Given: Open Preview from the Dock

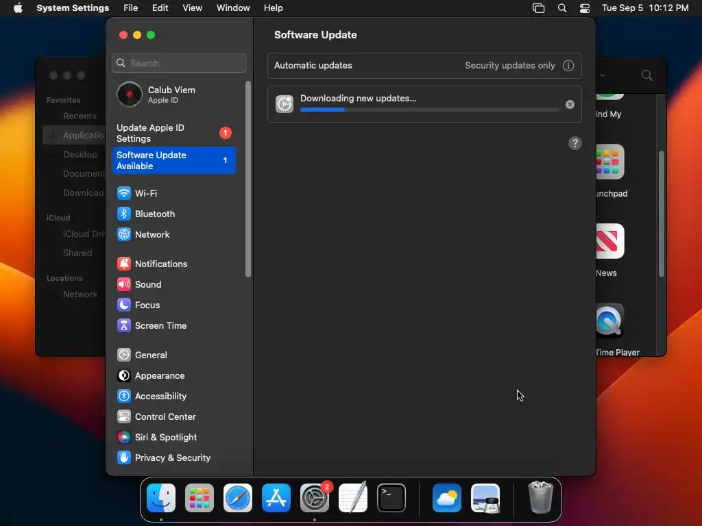Looking at the screenshot, I should coord(485,498).
